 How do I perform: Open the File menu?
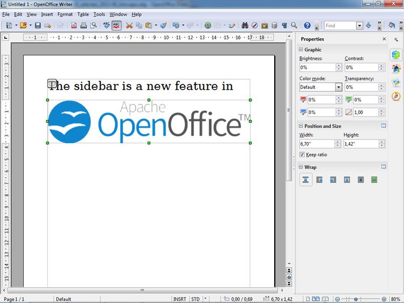pos(6,15)
